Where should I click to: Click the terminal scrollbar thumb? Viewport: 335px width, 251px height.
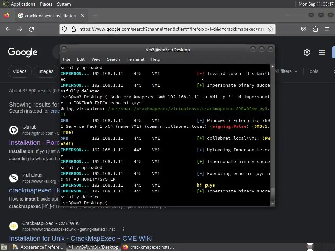pyautogui.click(x=273, y=194)
